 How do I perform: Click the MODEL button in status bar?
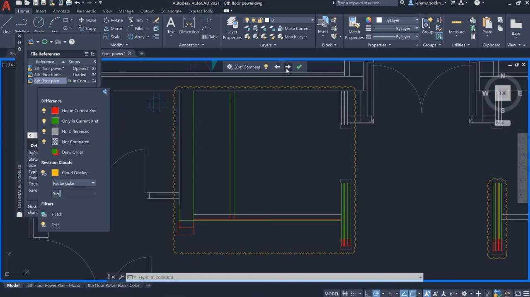[x=332, y=294]
